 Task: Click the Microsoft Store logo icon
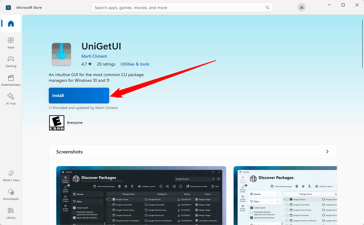click(x=8, y=7)
